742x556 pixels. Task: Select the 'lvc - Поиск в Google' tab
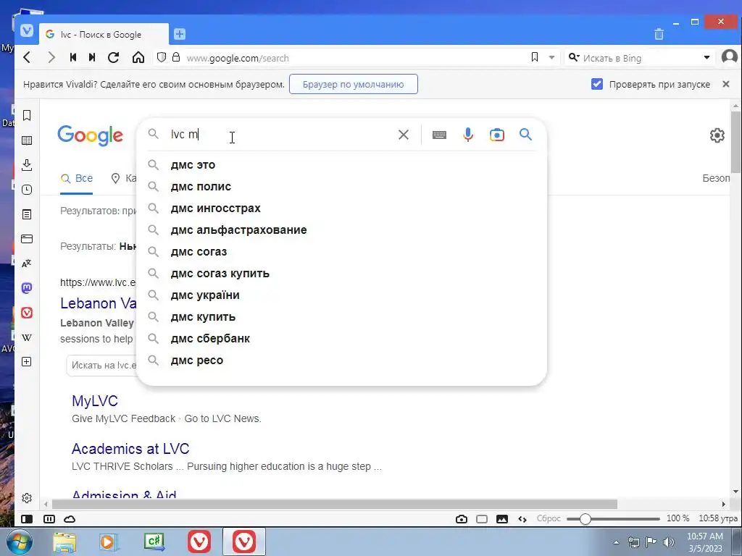[104, 35]
